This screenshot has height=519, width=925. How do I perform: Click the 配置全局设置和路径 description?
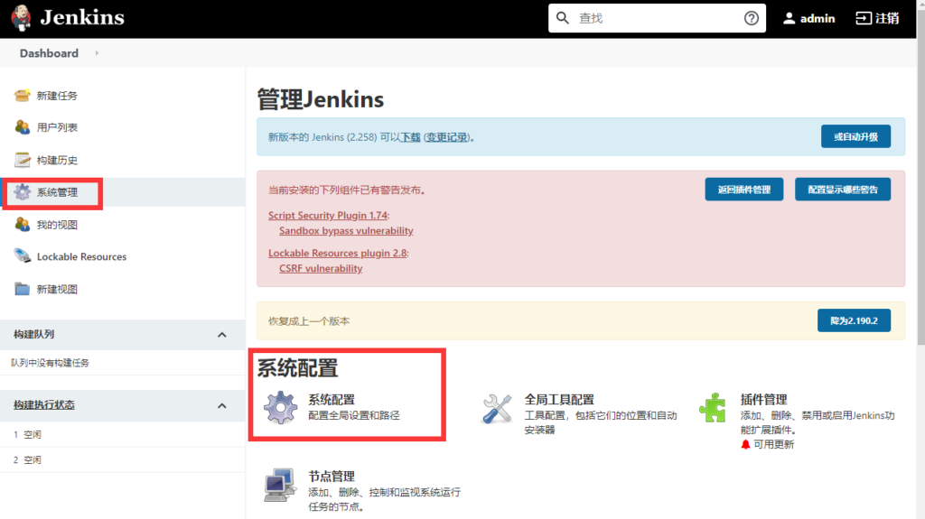354,415
